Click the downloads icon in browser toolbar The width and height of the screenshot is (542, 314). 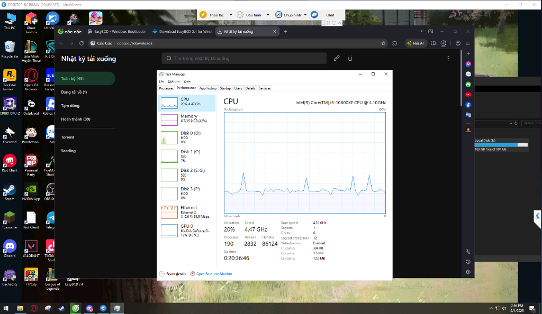coord(444,43)
